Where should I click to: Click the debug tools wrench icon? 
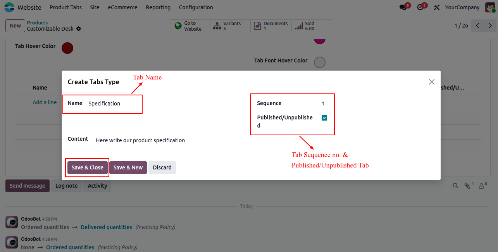(x=437, y=7)
